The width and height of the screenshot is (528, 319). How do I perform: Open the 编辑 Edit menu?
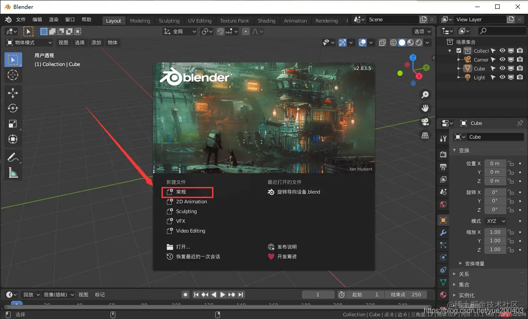click(x=37, y=20)
